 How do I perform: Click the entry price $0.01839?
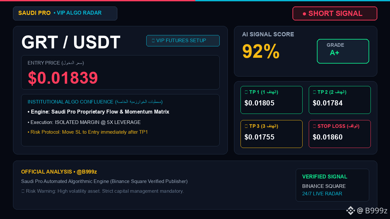coord(63,78)
